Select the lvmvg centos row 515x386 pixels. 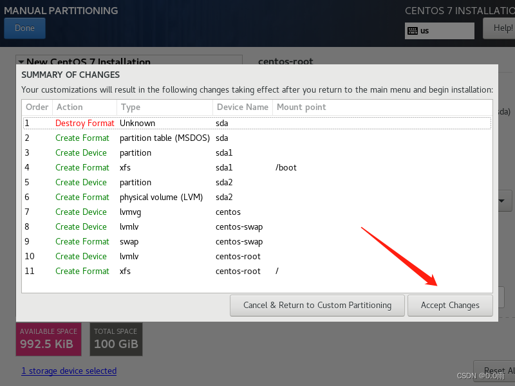point(257,212)
